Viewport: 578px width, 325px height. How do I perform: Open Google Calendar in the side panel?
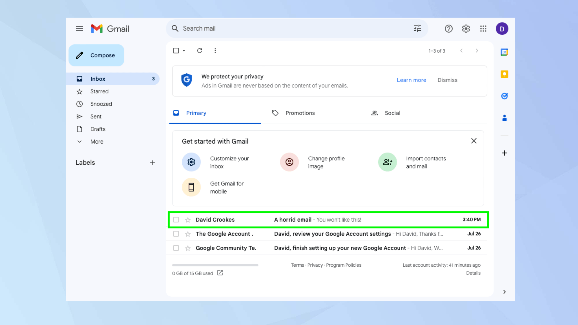(504, 52)
